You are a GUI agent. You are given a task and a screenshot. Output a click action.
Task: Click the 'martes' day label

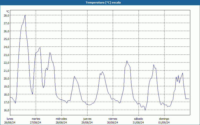(x=36, y=119)
